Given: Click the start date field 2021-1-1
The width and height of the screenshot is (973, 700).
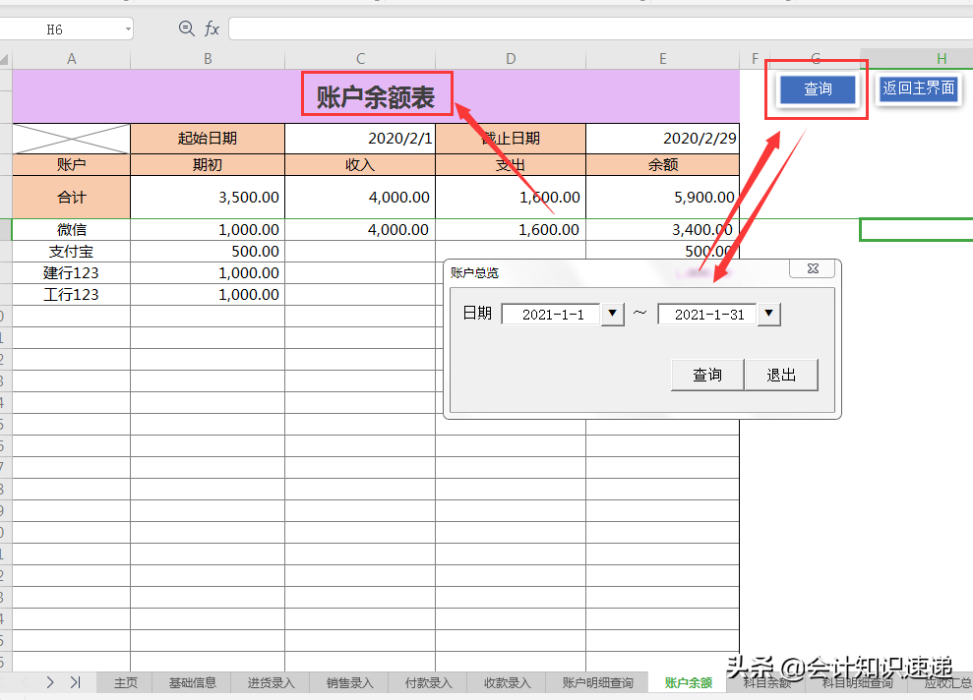Looking at the screenshot, I should pyautogui.click(x=552, y=315).
